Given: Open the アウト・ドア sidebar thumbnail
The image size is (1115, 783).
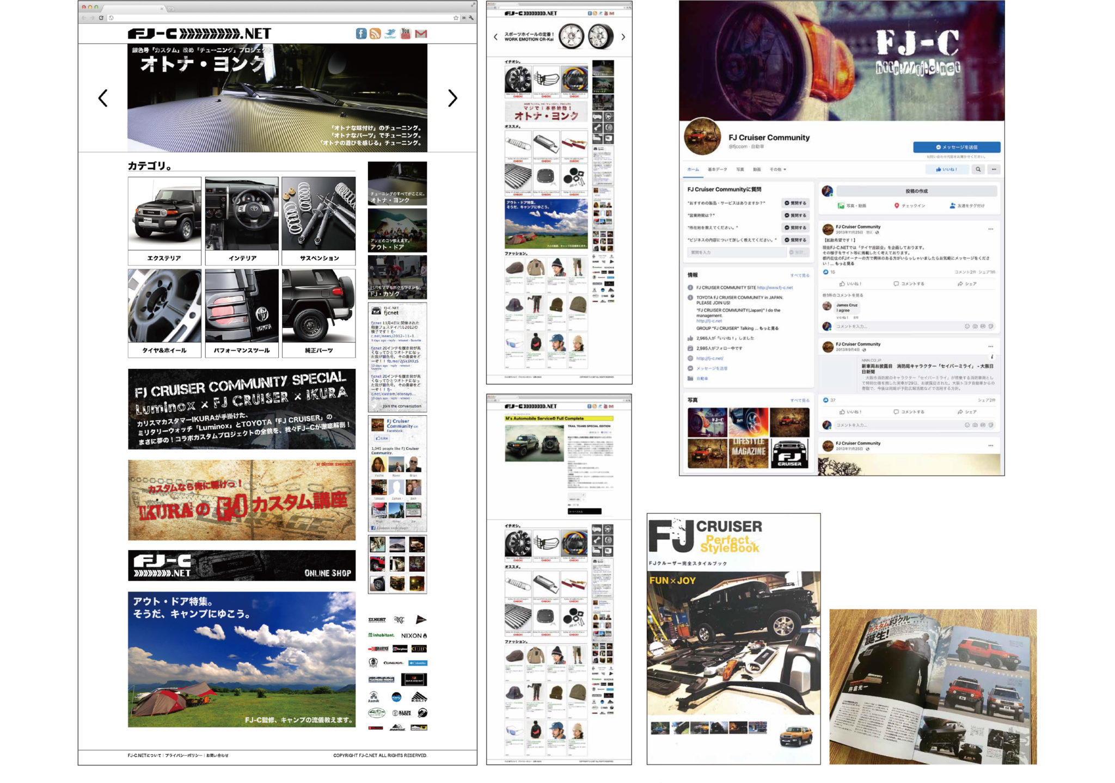Looking at the screenshot, I should 397,230.
